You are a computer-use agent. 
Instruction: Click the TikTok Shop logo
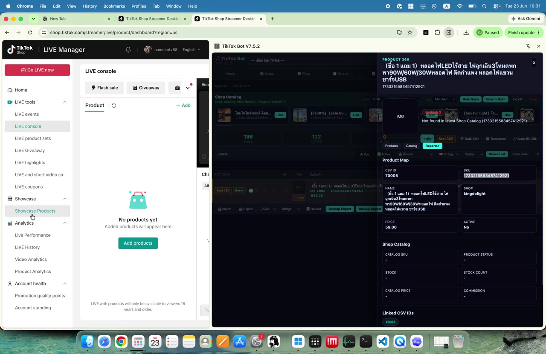(x=20, y=50)
